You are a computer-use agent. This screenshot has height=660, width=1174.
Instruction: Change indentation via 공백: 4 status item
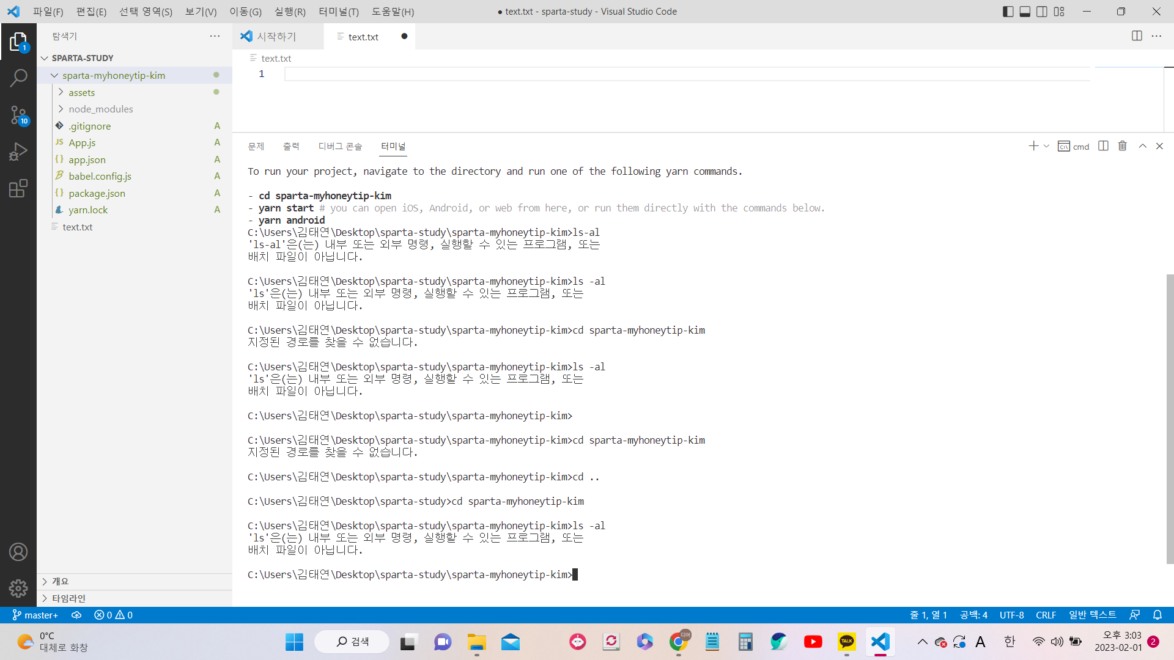point(973,615)
